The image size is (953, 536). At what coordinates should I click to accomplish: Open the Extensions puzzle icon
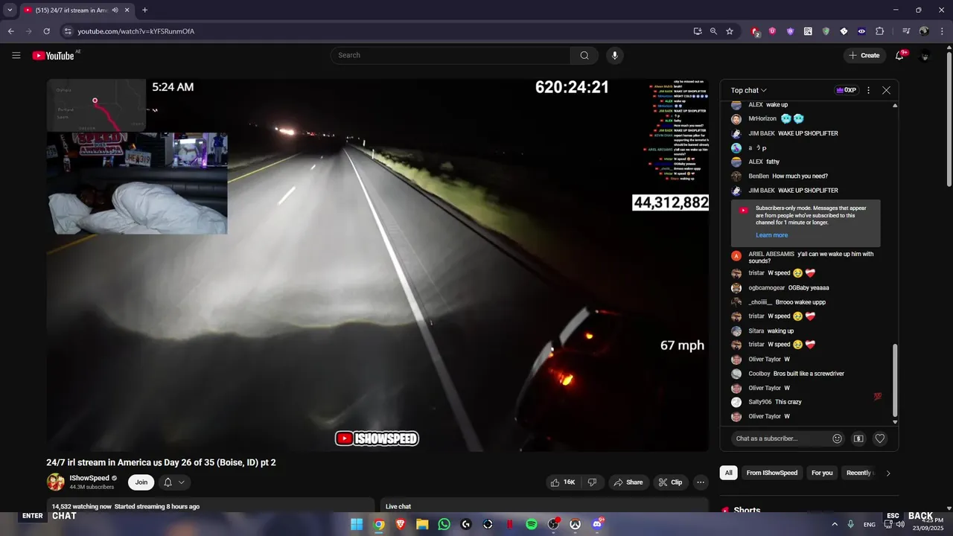pyautogui.click(x=880, y=31)
